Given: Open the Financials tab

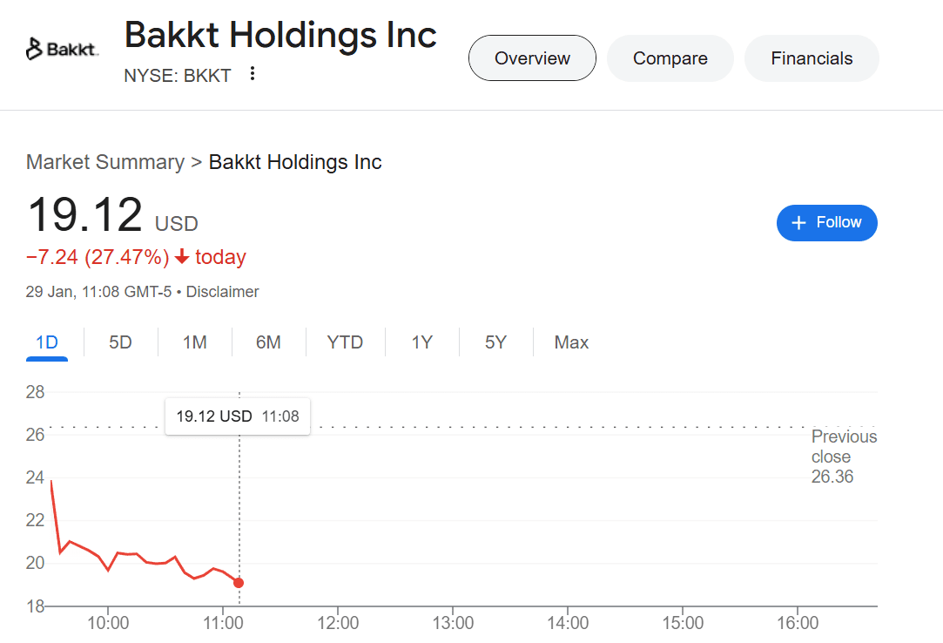Looking at the screenshot, I should (811, 58).
